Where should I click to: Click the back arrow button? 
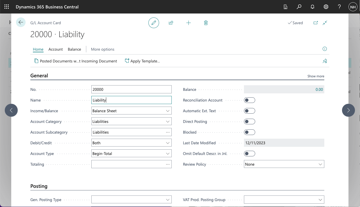(x=21, y=22)
